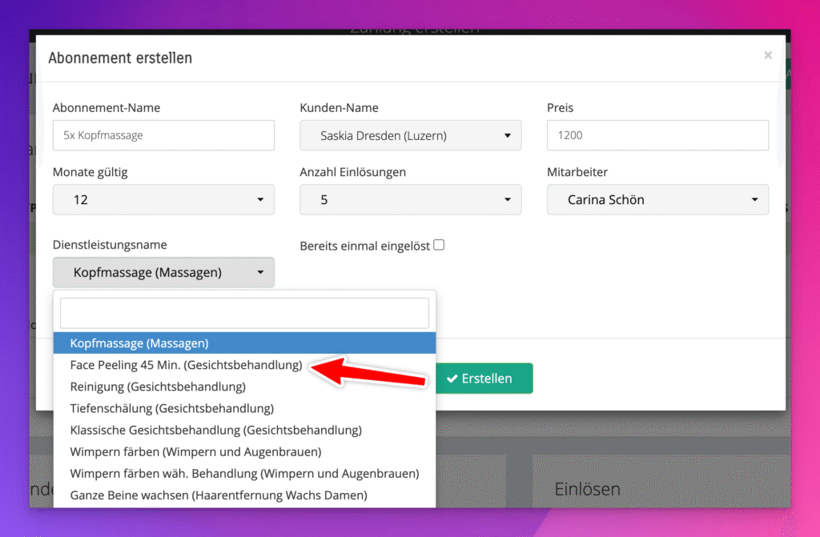Pick Ganze Beine wachsen option
The width and height of the screenshot is (820, 537).
218,495
